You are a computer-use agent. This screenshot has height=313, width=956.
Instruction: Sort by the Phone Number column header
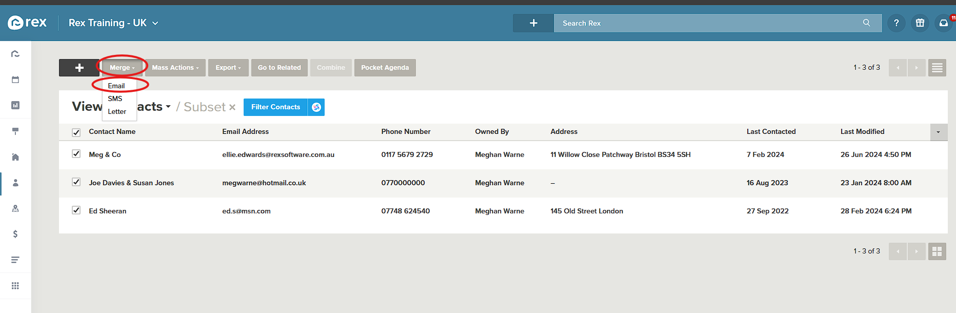click(x=406, y=131)
